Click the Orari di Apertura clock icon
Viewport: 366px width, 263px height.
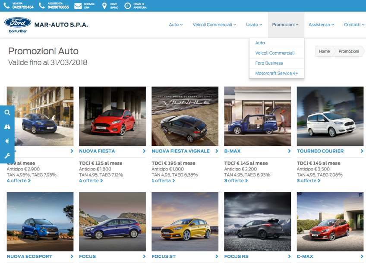click(127, 6)
